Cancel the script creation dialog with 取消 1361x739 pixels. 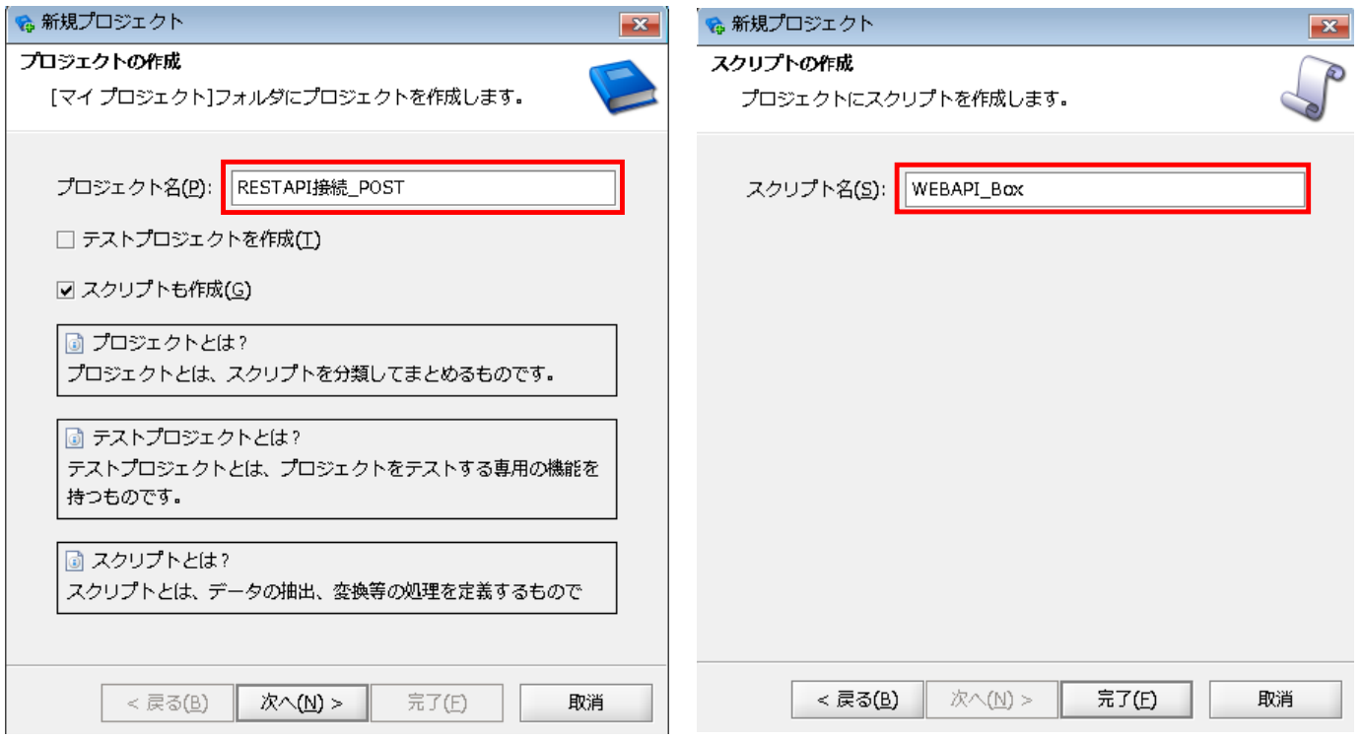1275,700
